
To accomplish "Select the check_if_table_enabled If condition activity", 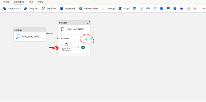I will coord(66,47).
